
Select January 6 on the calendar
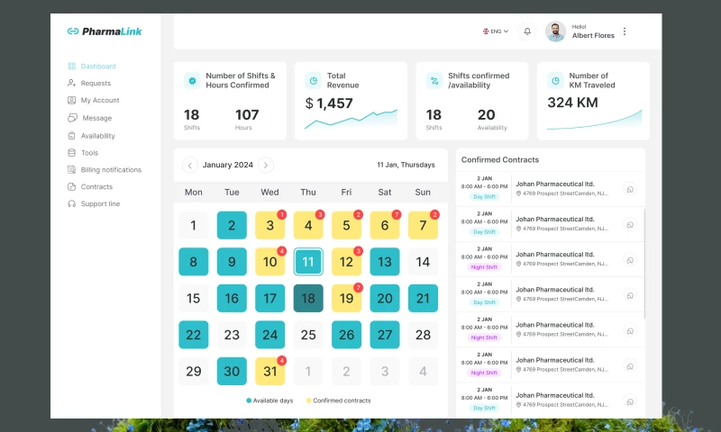(385, 225)
